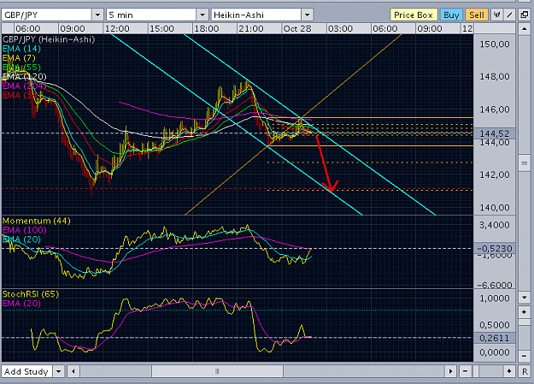Viewport: 534px width, 384px height.
Task: Click the 18:00 time axis label
Action: click(207, 28)
